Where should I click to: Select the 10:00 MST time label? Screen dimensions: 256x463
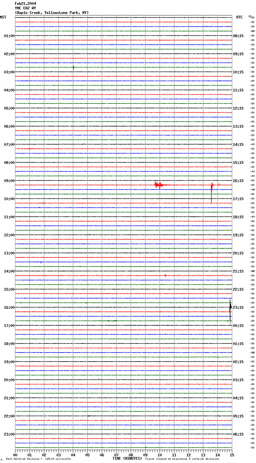point(9,199)
